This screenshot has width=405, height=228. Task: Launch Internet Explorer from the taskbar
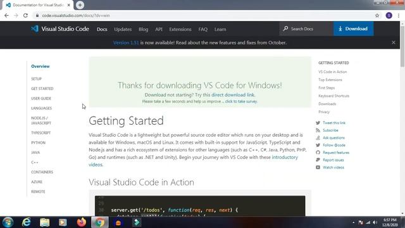(x=26, y=222)
